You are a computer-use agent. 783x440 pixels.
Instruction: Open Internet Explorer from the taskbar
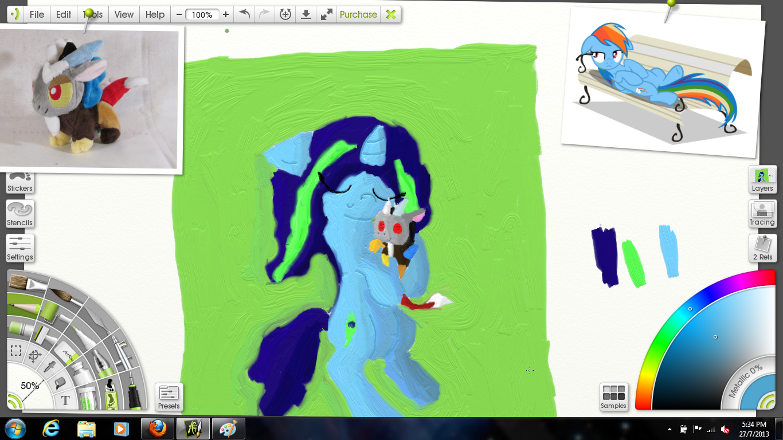tap(52, 429)
